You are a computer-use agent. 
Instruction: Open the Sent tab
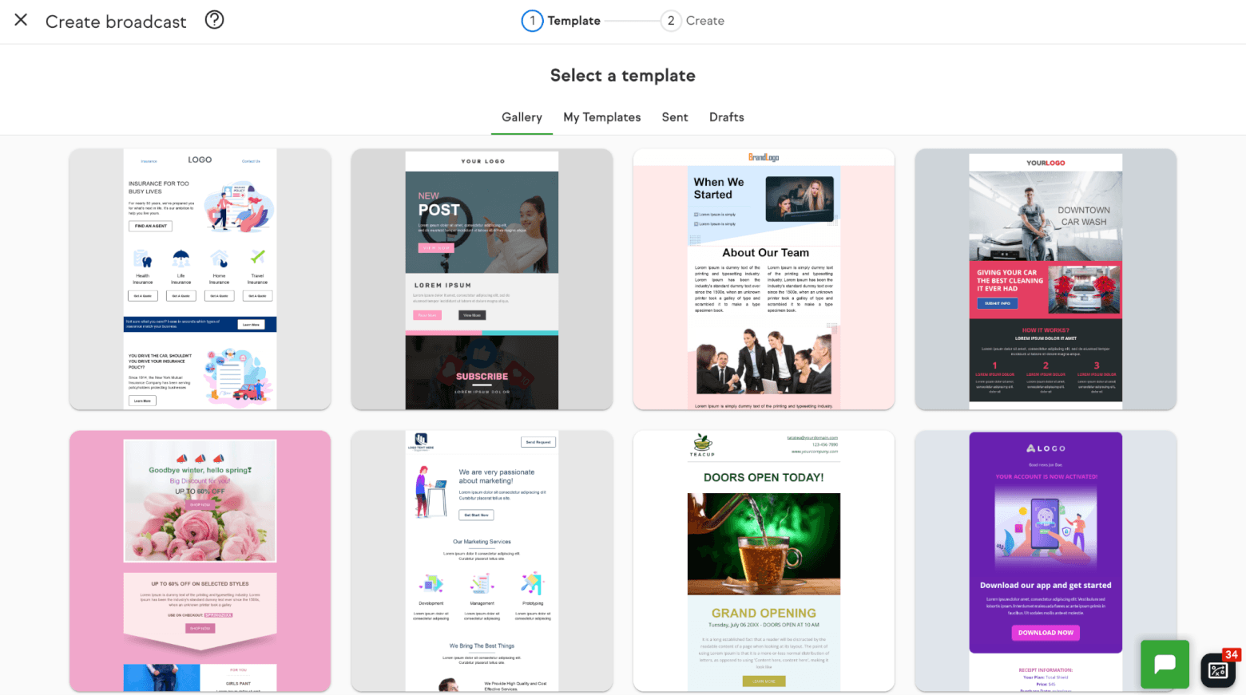click(x=674, y=117)
